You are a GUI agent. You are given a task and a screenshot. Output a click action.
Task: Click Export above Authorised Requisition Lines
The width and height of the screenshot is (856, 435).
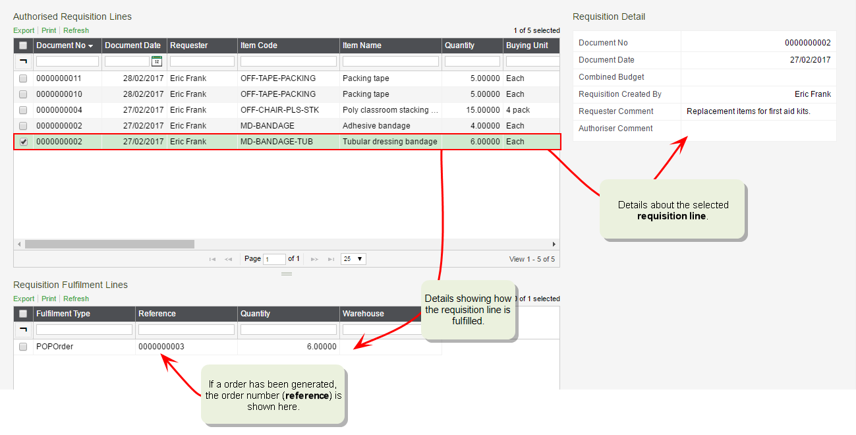(x=24, y=30)
